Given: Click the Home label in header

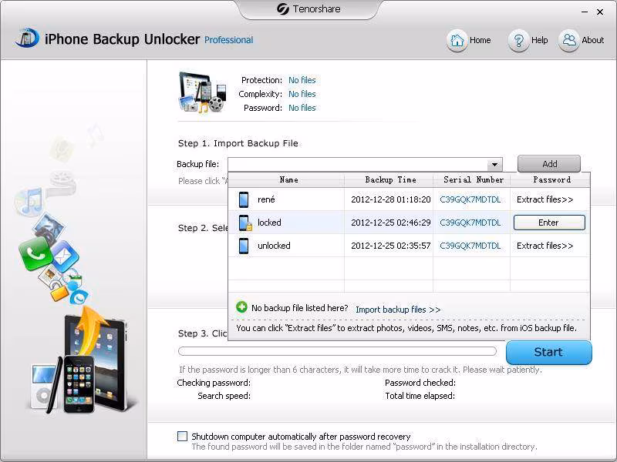Looking at the screenshot, I should (480, 40).
